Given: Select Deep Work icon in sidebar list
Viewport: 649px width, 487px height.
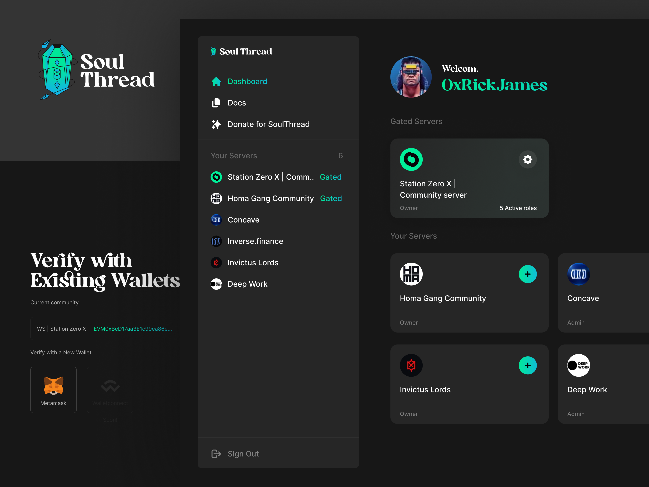Looking at the screenshot, I should pos(216,284).
